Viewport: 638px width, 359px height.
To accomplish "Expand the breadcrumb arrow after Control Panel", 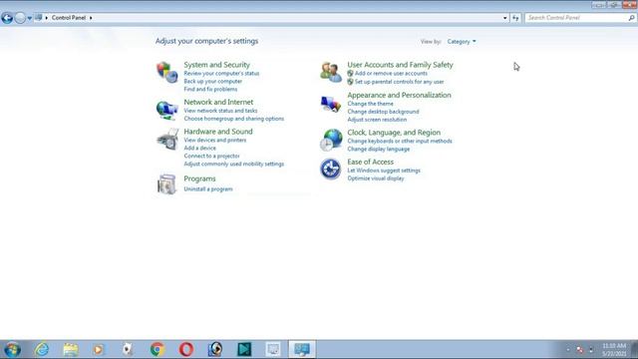I will 91,18.
